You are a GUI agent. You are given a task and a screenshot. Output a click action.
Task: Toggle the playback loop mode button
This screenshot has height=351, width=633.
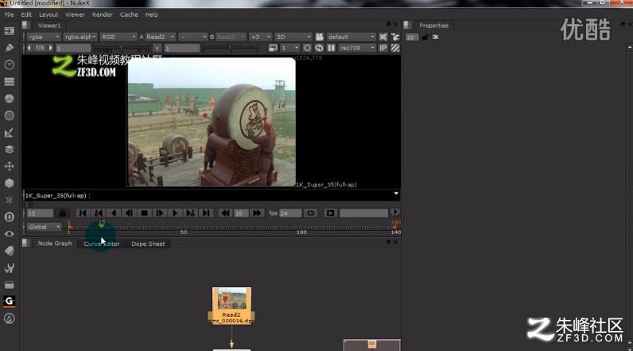click(x=310, y=213)
